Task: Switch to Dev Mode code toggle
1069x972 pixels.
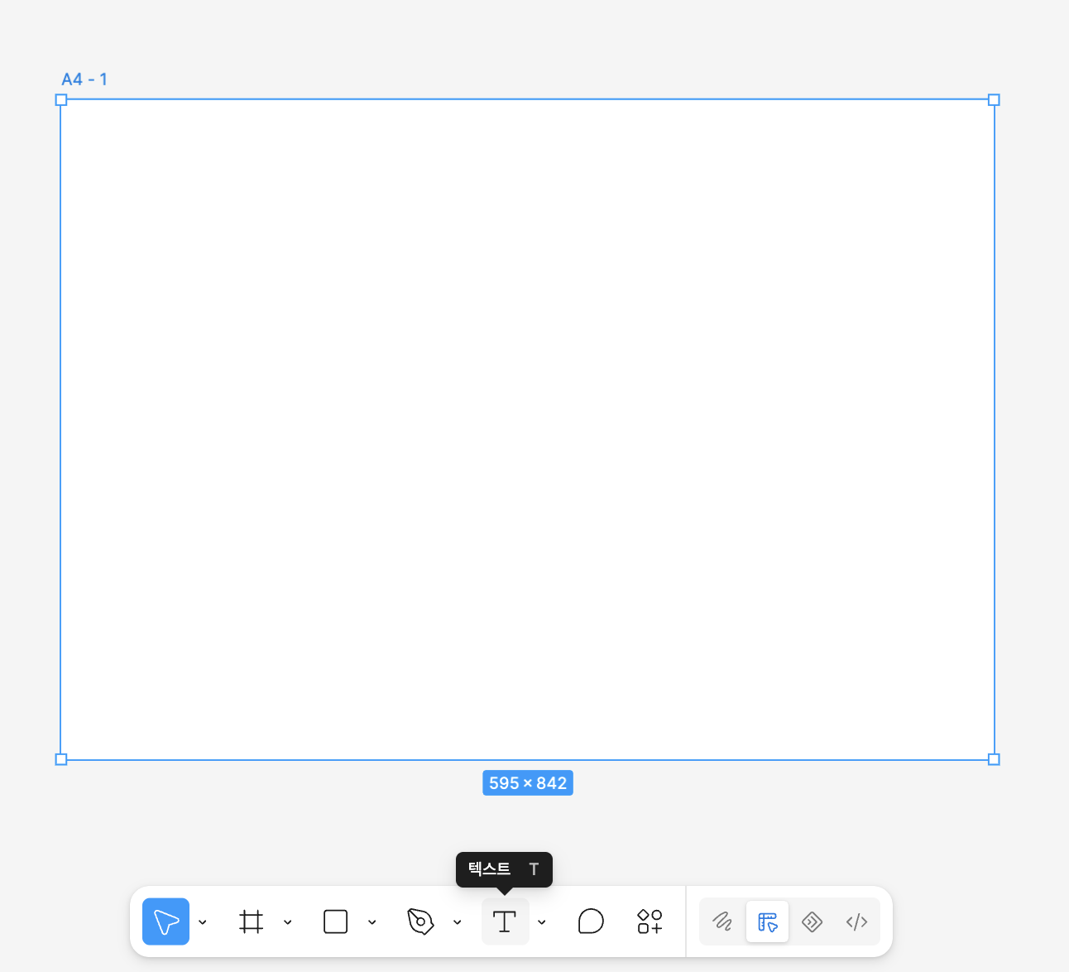Action: tap(856, 921)
